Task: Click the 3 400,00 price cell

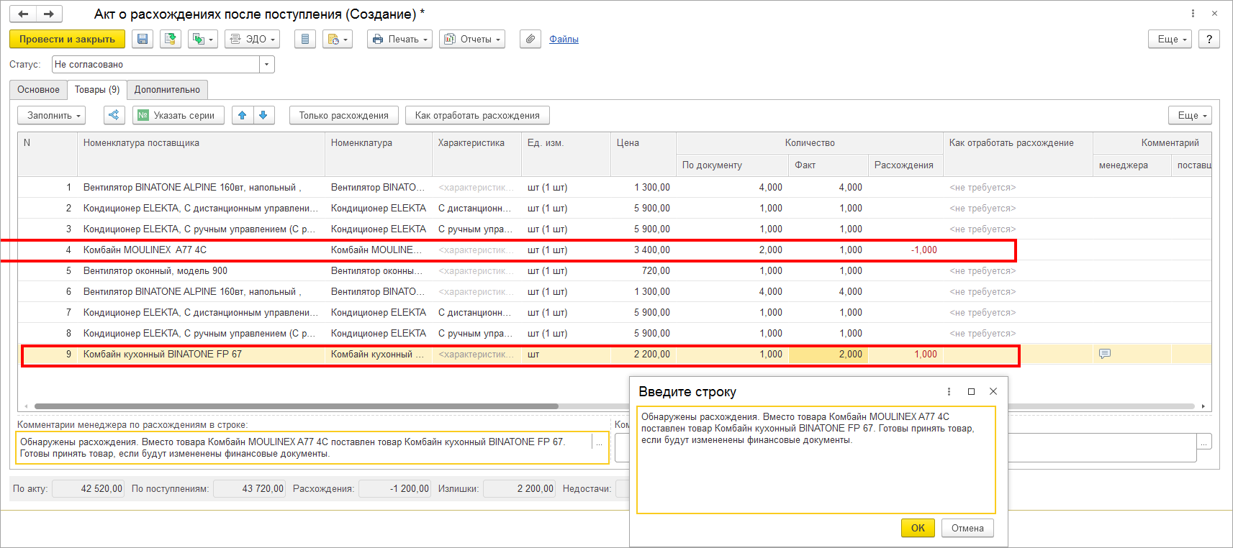Action: point(643,250)
